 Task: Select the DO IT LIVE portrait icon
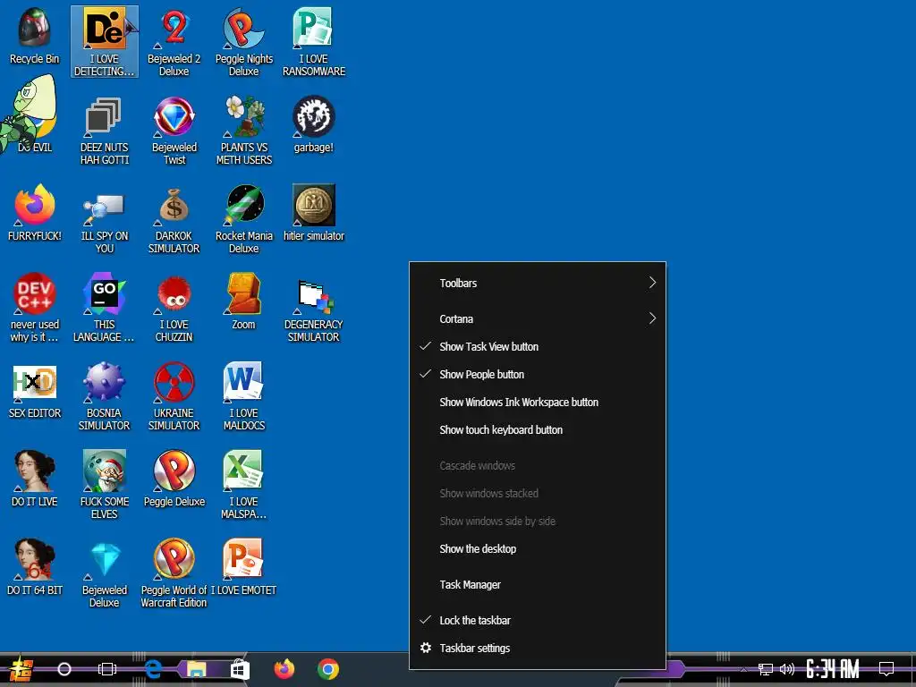pos(35,479)
